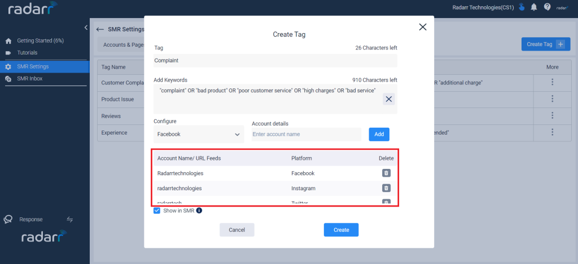Click the Product Issue tag row

pos(117,99)
